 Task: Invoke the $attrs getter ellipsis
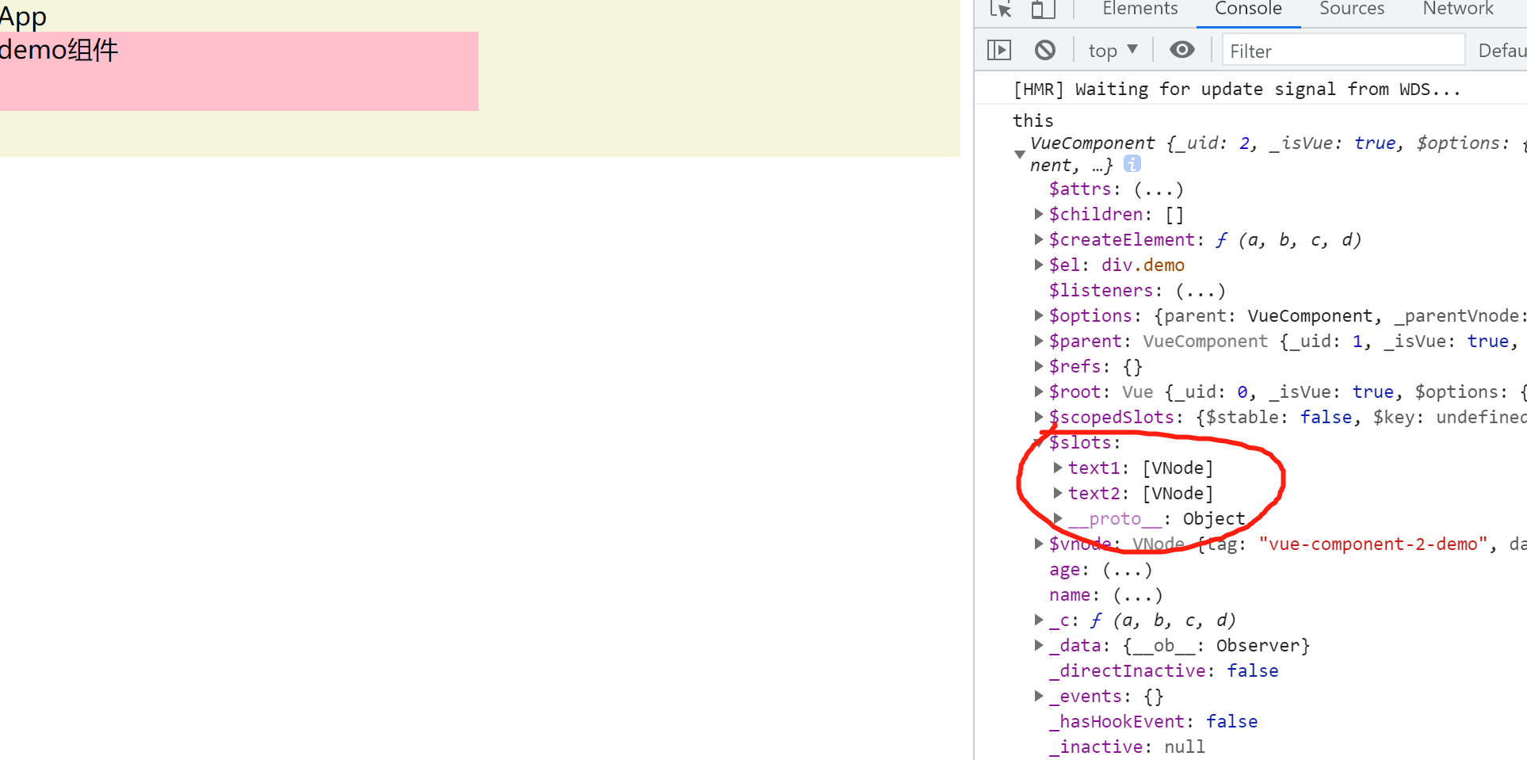1159,189
